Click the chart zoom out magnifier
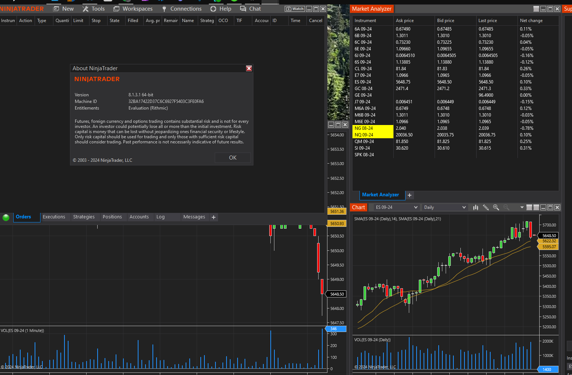Viewport: 572px width, 375px height. pos(506,207)
